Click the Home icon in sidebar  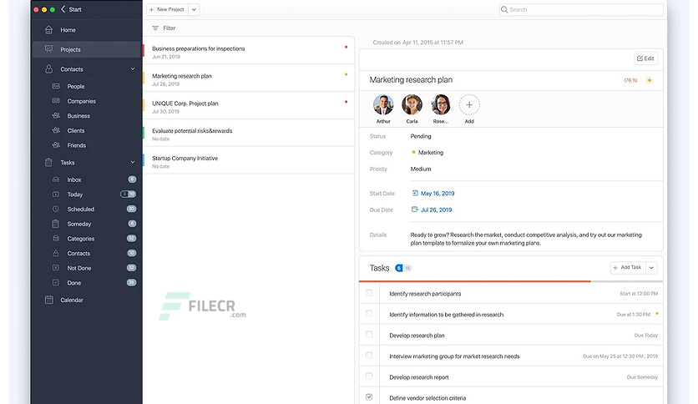click(49, 30)
